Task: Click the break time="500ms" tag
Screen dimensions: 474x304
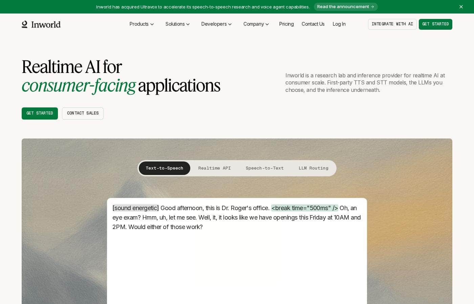Action: 305,208
